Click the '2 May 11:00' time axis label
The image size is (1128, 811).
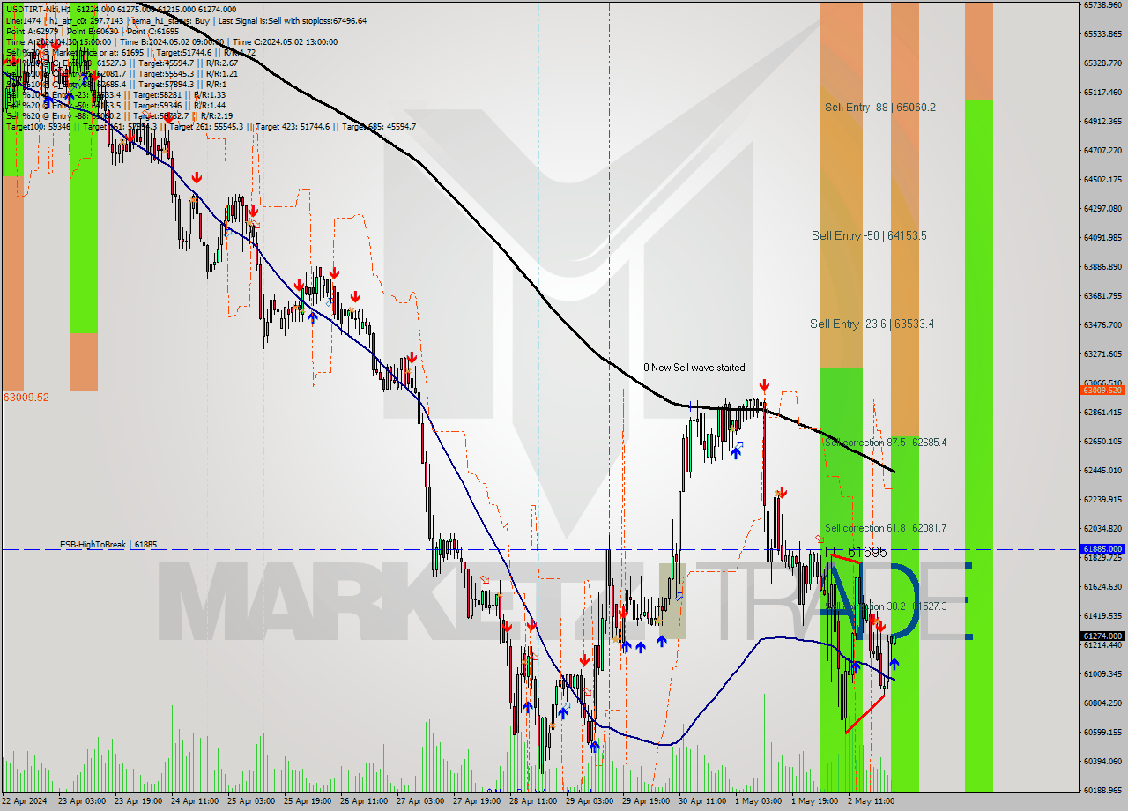871,801
